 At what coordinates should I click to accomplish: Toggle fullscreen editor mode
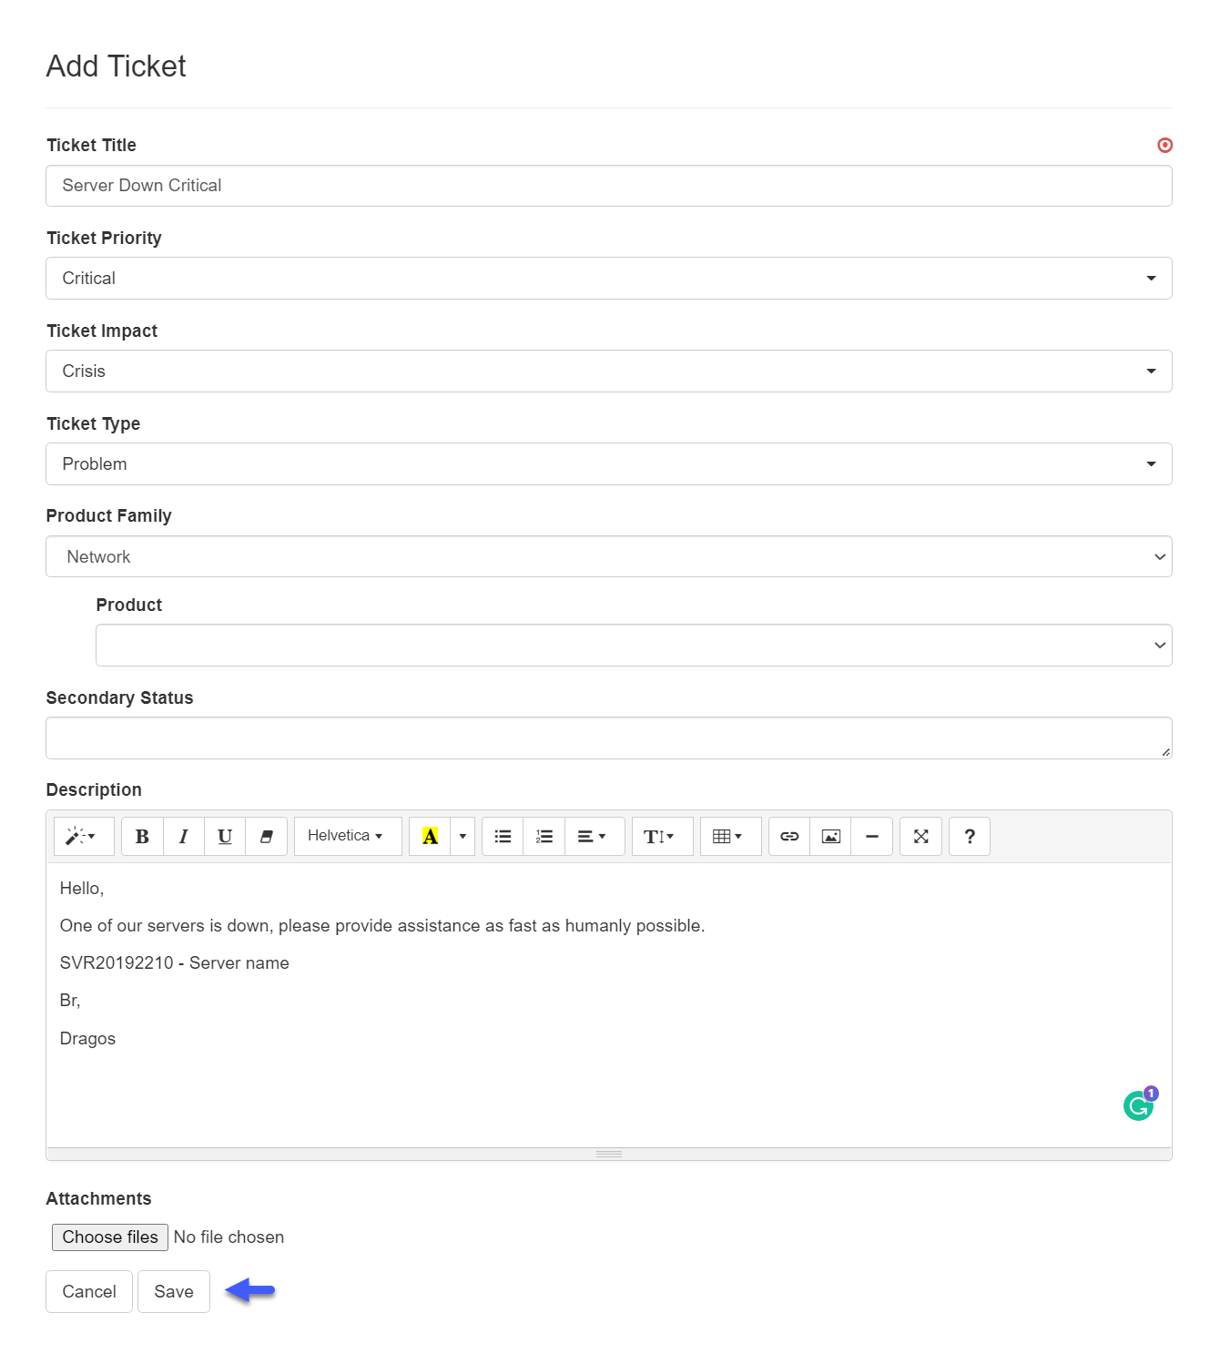[x=920, y=836]
